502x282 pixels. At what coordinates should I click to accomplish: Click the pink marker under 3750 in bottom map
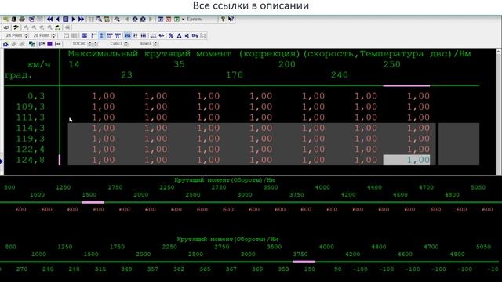point(304,262)
